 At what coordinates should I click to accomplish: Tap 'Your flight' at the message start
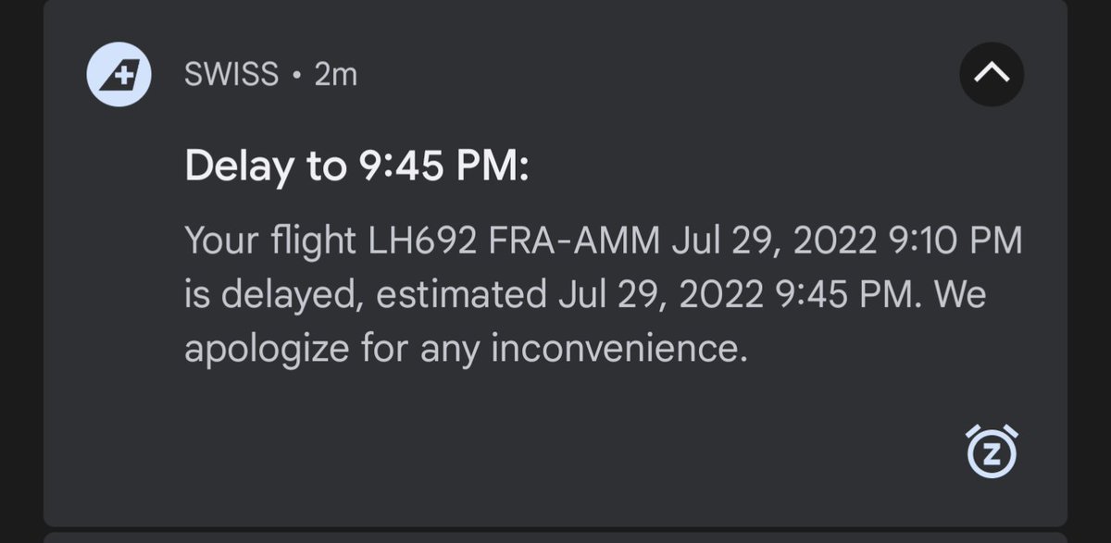[x=269, y=242]
